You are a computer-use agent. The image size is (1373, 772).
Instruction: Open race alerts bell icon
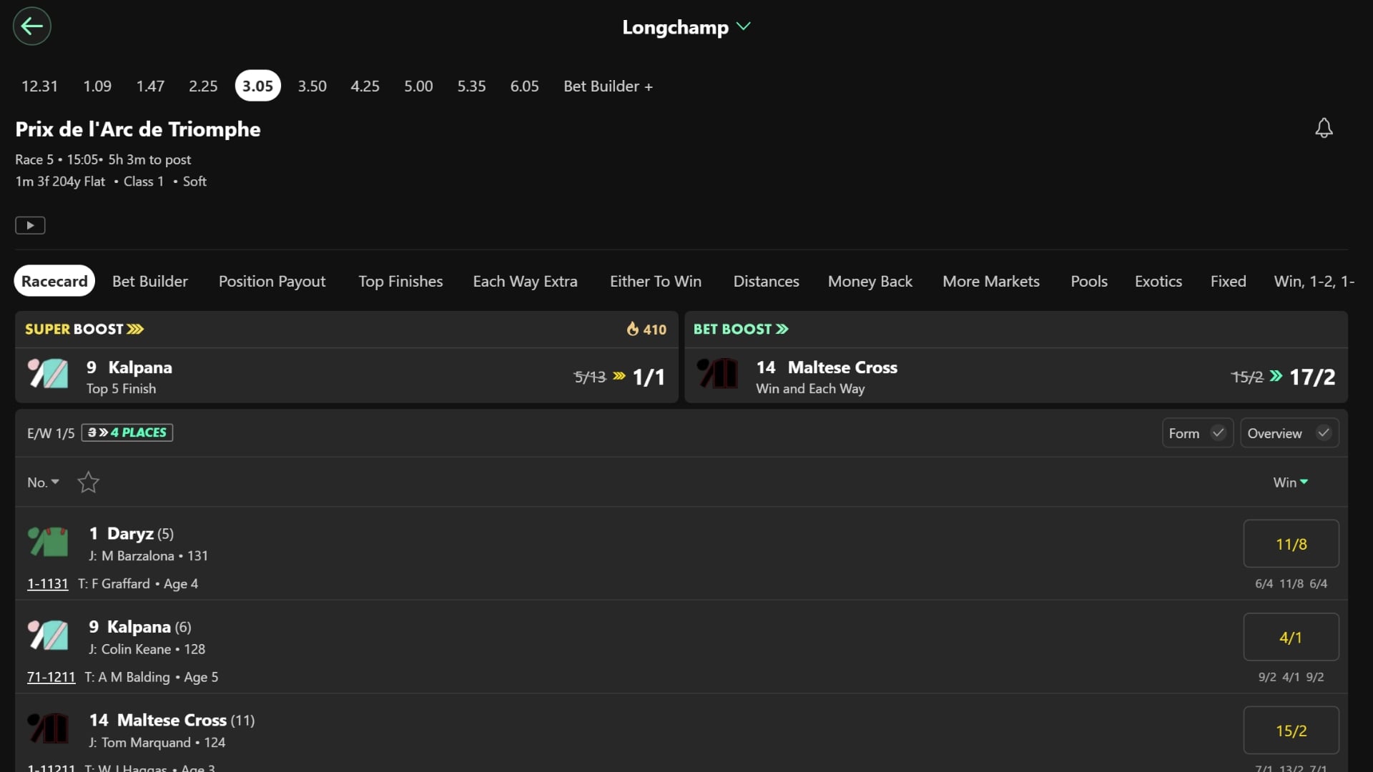click(1324, 129)
